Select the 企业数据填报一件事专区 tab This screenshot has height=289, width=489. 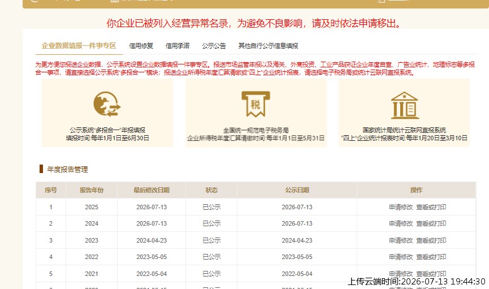pos(79,46)
